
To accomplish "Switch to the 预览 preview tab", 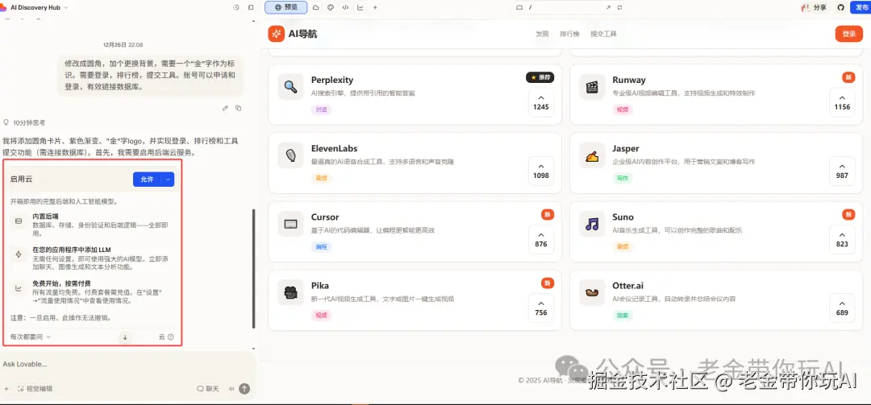I will (285, 8).
